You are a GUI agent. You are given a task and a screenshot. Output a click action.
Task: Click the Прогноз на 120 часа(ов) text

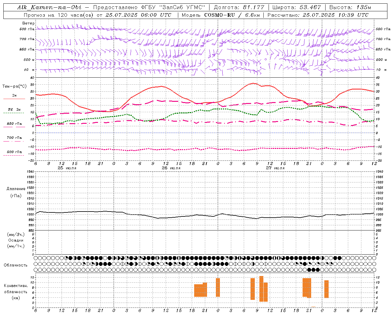point(59,15)
